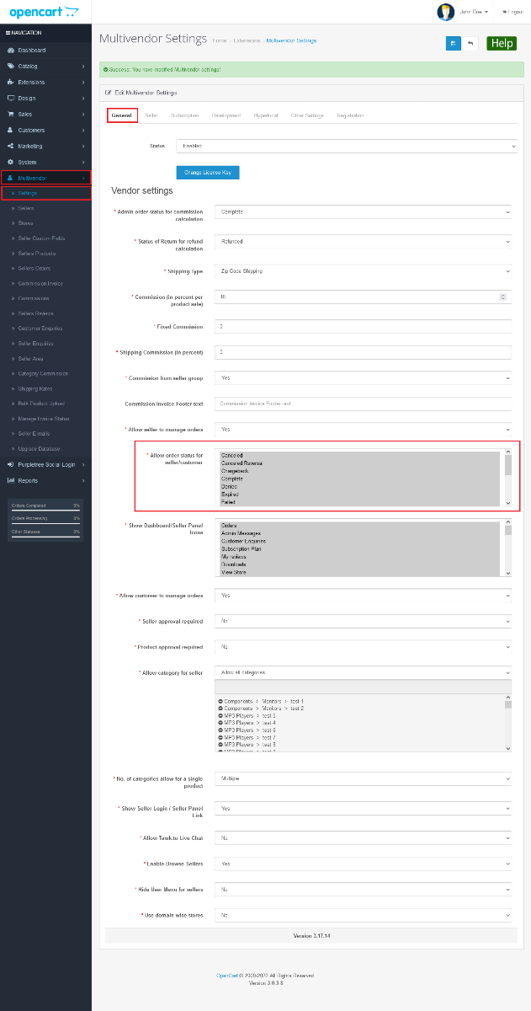Screen dimensions: 531x1011
Task: Open the Product approval required dropdown
Action: pos(363,647)
